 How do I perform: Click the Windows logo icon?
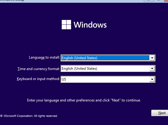66,25
